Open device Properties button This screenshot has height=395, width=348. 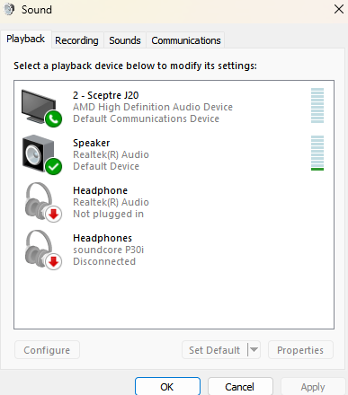click(x=300, y=349)
